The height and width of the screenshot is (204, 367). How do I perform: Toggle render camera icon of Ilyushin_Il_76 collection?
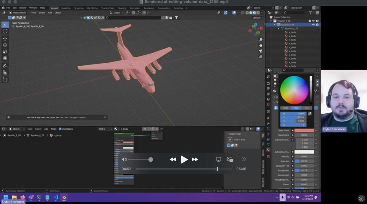click(317, 21)
